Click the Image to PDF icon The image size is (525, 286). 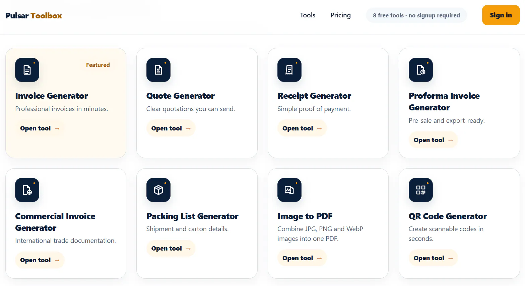tap(289, 190)
